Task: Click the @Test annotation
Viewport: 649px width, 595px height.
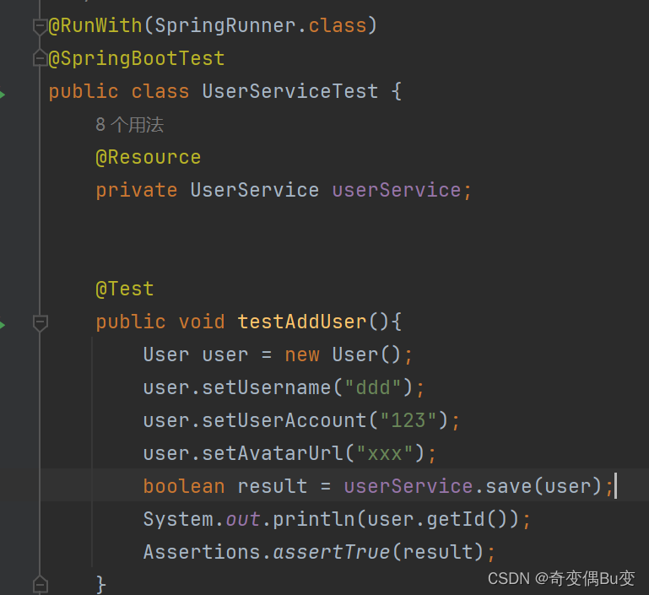Action: pos(125,289)
